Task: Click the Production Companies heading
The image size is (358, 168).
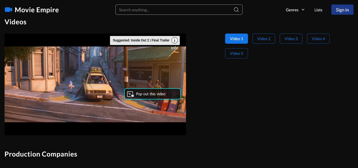Action: tap(41, 154)
